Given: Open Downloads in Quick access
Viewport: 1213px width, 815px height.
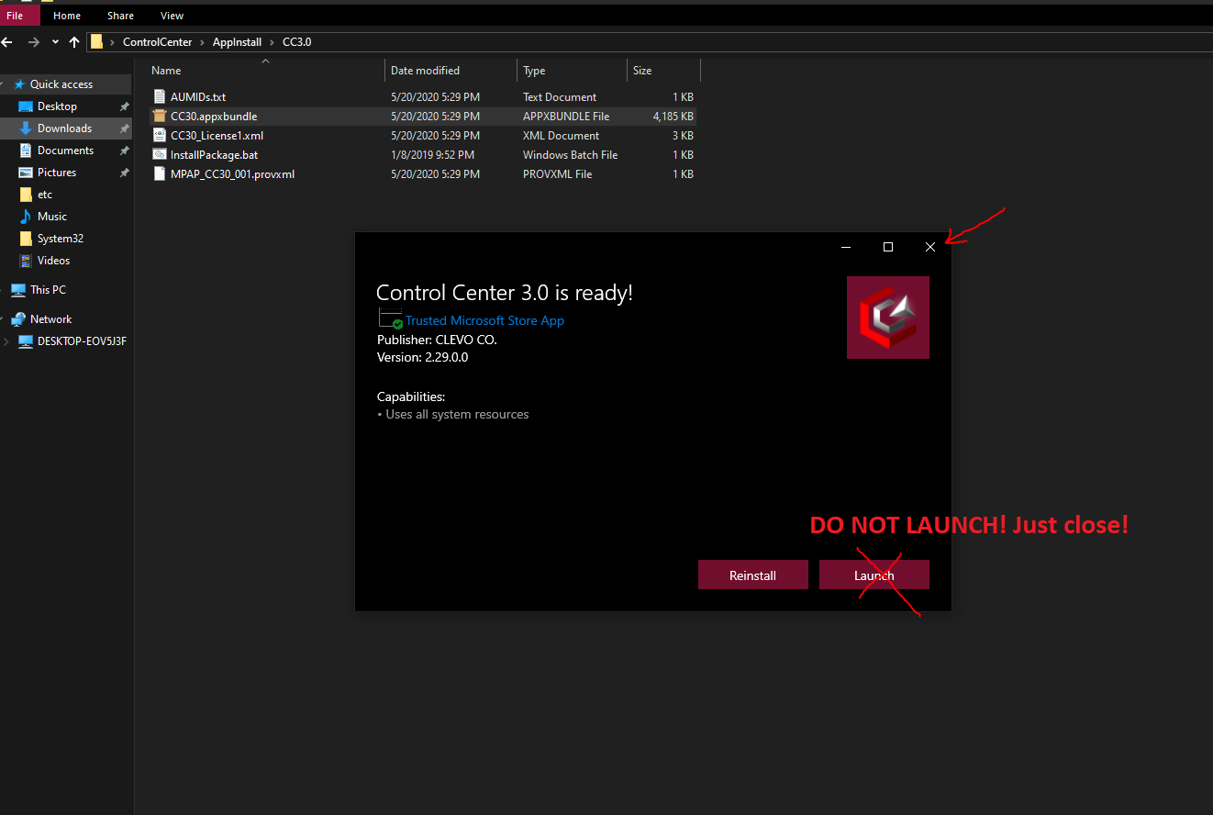Looking at the screenshot, I should (x=64, y=128).
